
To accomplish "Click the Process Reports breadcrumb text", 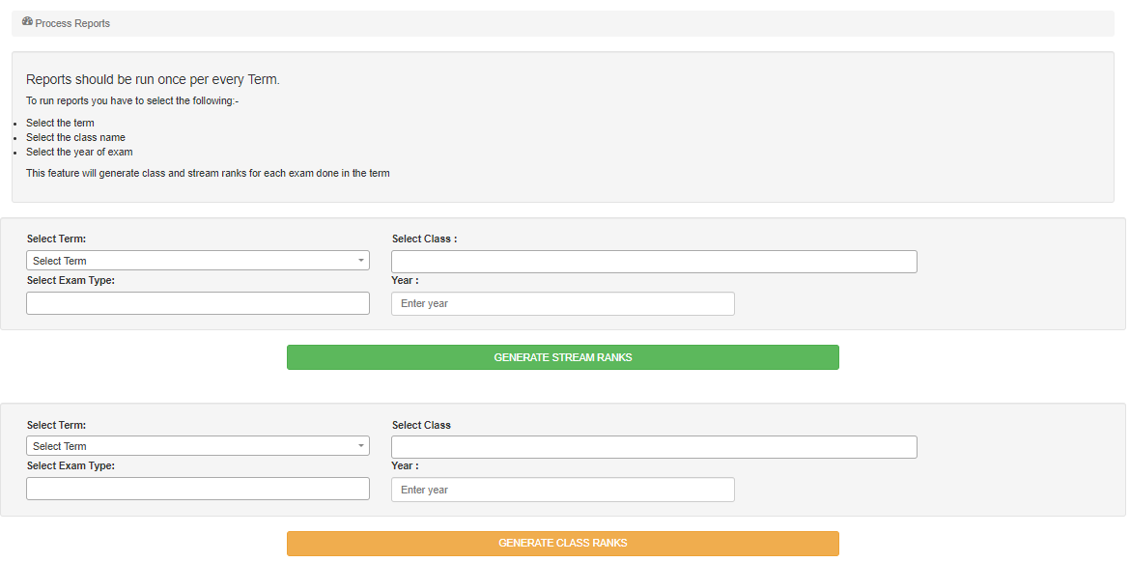I will pos(72,23).
